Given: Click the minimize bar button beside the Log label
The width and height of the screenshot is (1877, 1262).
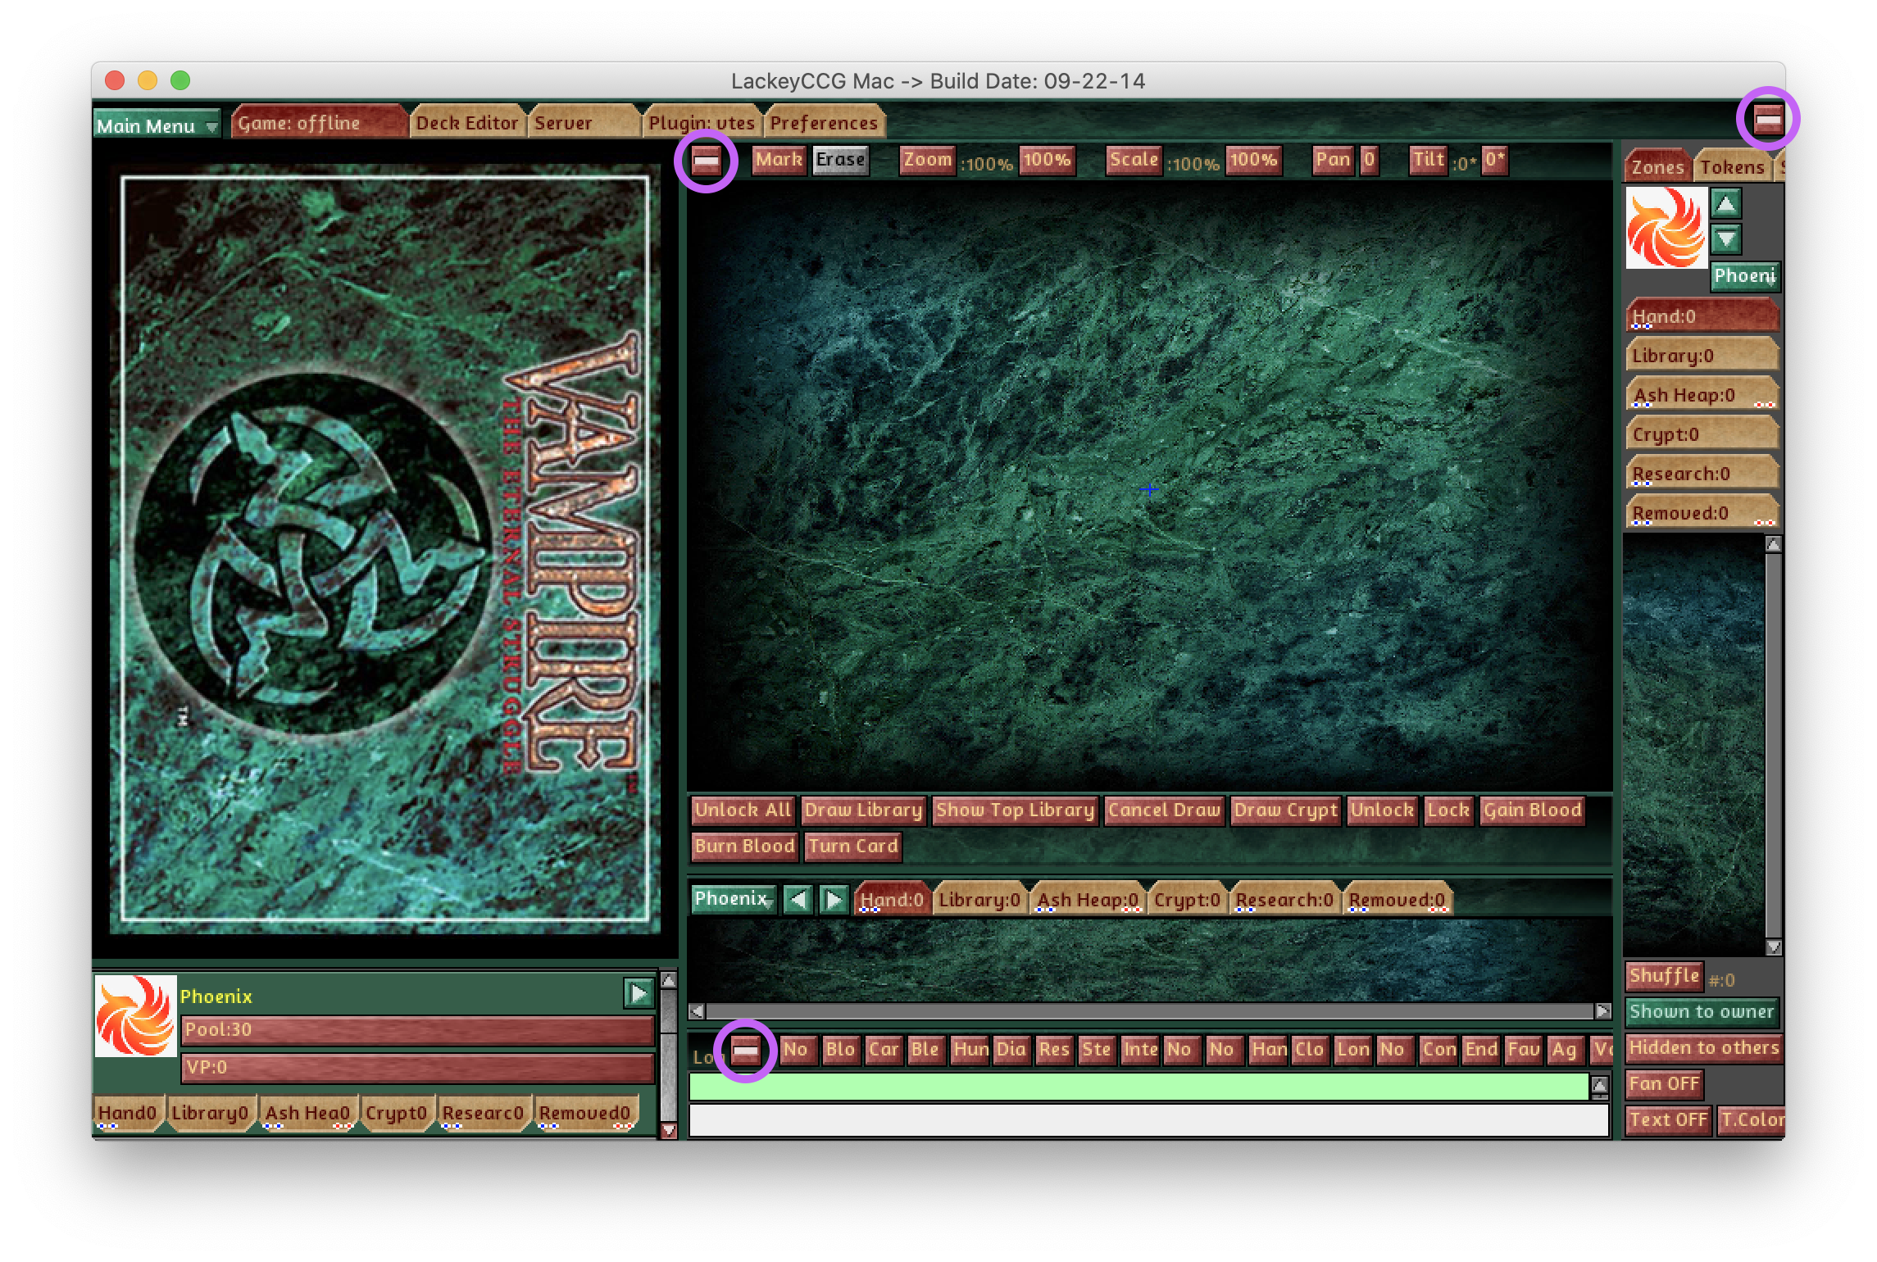Looking at the screenshot, I should click(x=745, y=1050).
